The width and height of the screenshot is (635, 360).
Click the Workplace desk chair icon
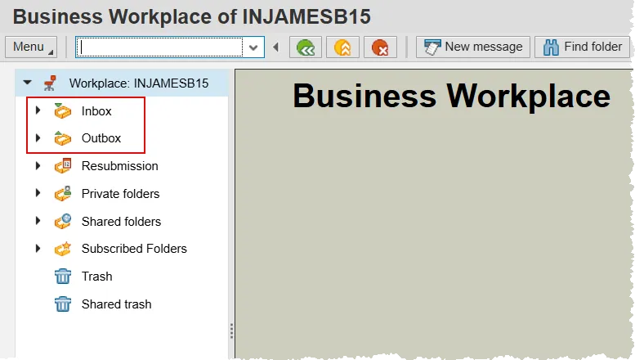tap(50, 83)
